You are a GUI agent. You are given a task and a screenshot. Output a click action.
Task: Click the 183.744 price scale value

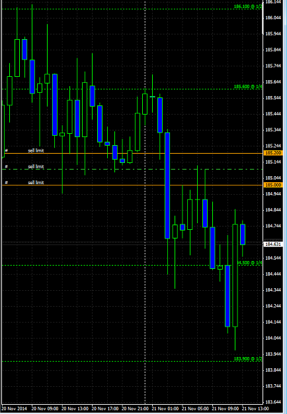[272, 386]
